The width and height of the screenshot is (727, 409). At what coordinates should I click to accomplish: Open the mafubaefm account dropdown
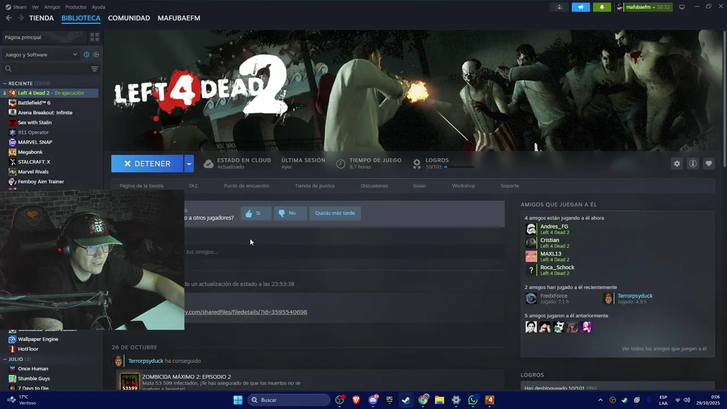[644, 7]
